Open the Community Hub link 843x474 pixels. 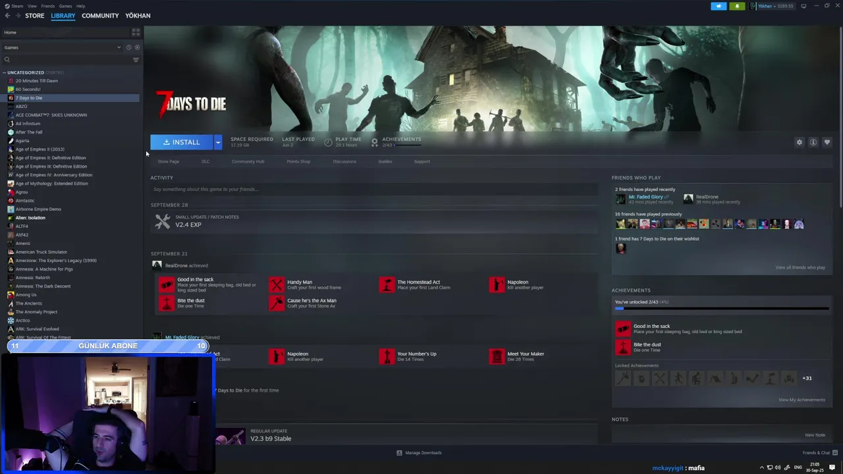point(248,161)
